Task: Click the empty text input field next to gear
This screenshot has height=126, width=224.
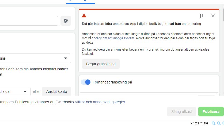Action: pos(29,21)
